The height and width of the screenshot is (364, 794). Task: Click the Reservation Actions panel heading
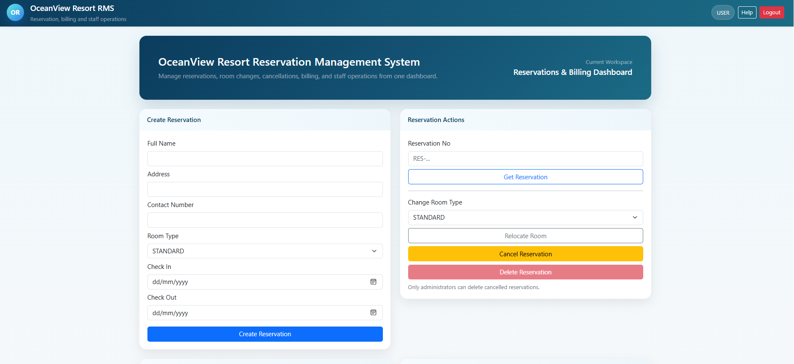click(x=436, y=120)
